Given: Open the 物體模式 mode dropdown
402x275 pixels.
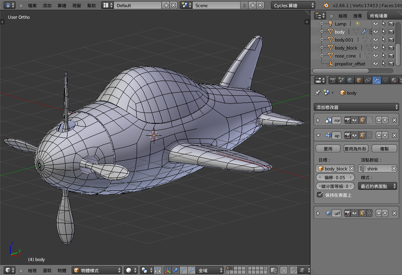Looking at the screenshot, I should click(x=97, y=270).
